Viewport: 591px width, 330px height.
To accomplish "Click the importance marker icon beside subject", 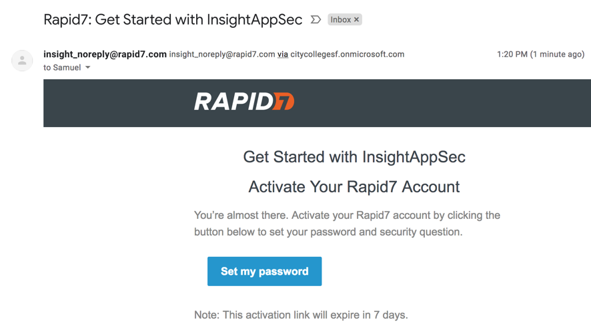I will (x=316, y=20).
